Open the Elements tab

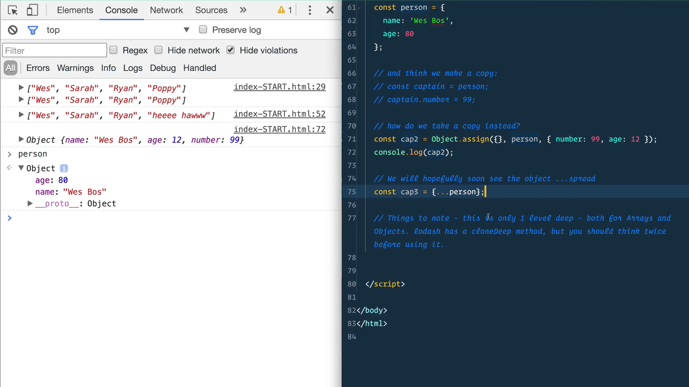click(x=75, y=10)
